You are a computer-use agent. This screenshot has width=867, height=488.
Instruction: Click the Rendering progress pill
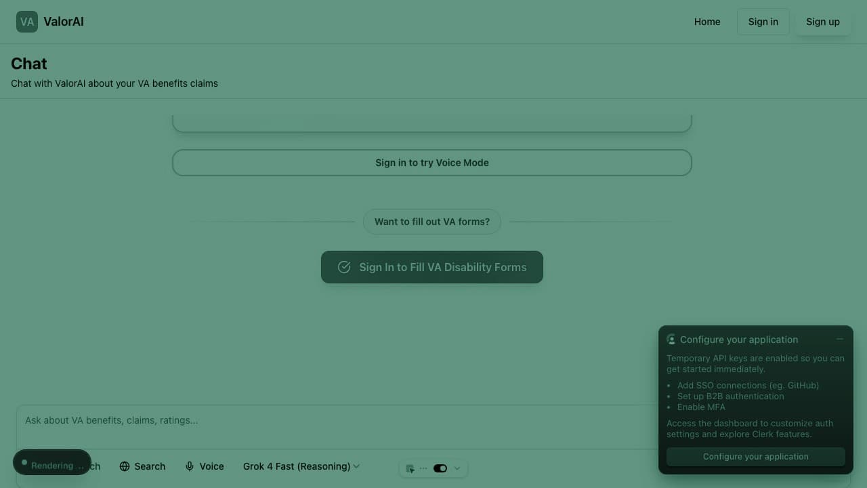click(52, 462)
